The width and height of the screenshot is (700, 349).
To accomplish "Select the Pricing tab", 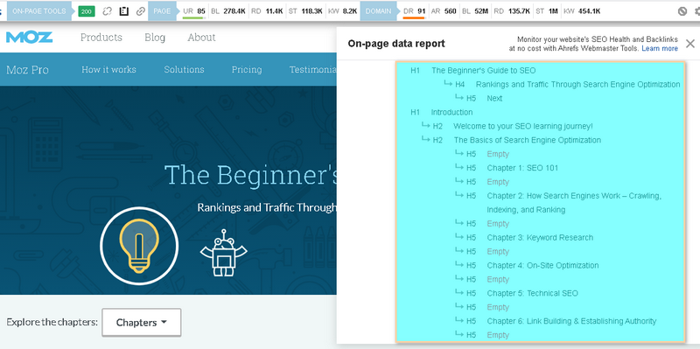I will [x=247, y=70].
